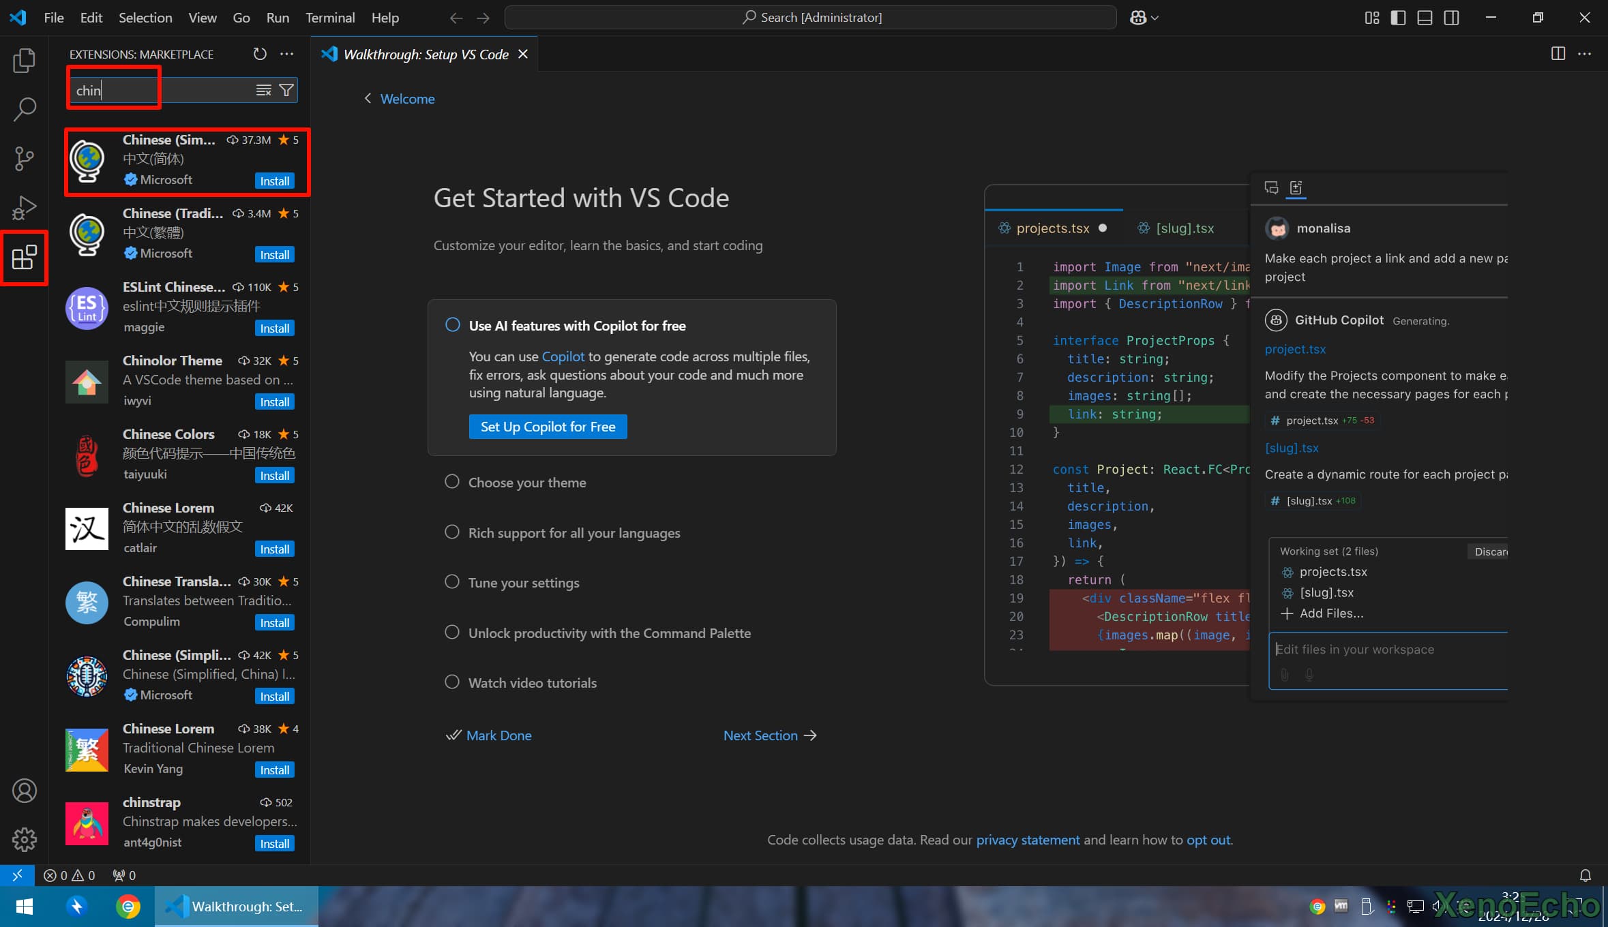Open editor more actions ellipsis menu
The height and width of the screenshot is (927, 1608).
pyautogui.click(x=1584, y=54)
